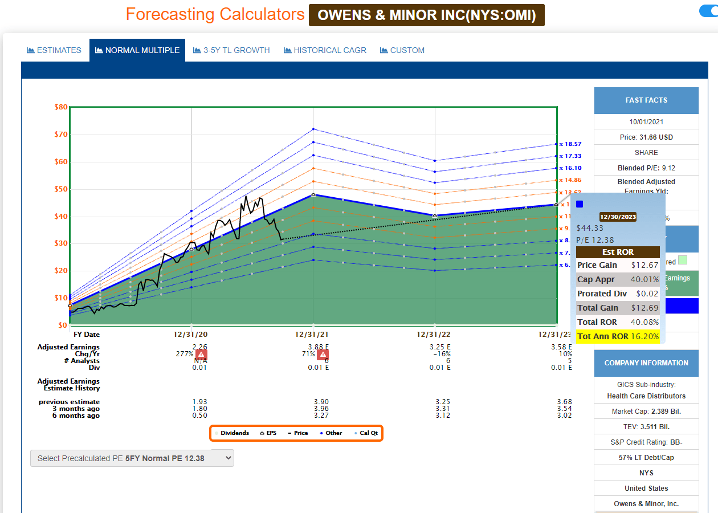This screenshot has width=718, height=513.
Task: Click the Health Care Distributors sub-industry
Action: tap(646, 396)
